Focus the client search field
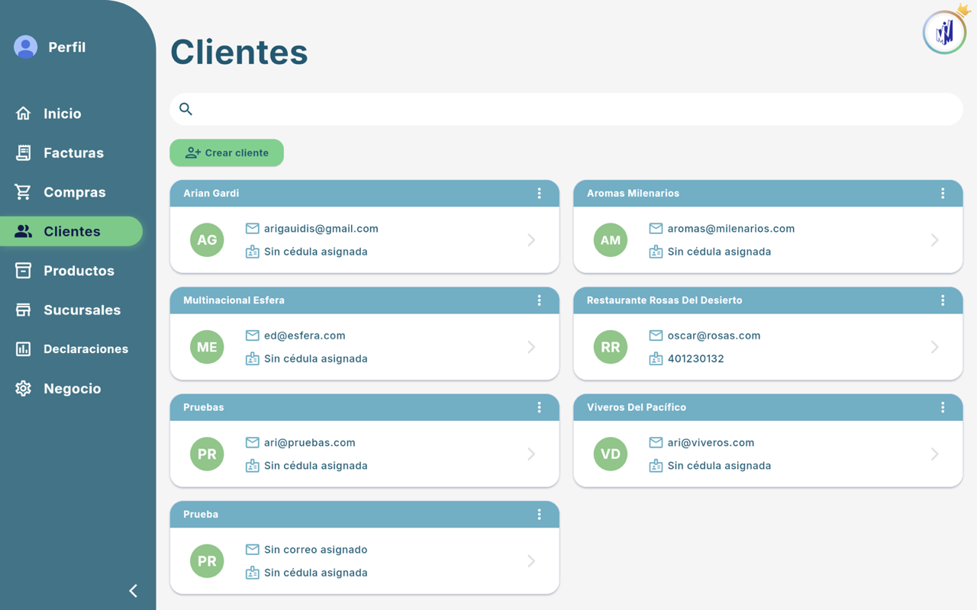The width and height of the screenshot is (977, 610). pyautogui.click(x=566, y=109)
